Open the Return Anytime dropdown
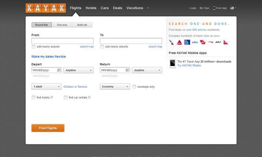Viewport: 262px width, 157px height. point(147,70)
